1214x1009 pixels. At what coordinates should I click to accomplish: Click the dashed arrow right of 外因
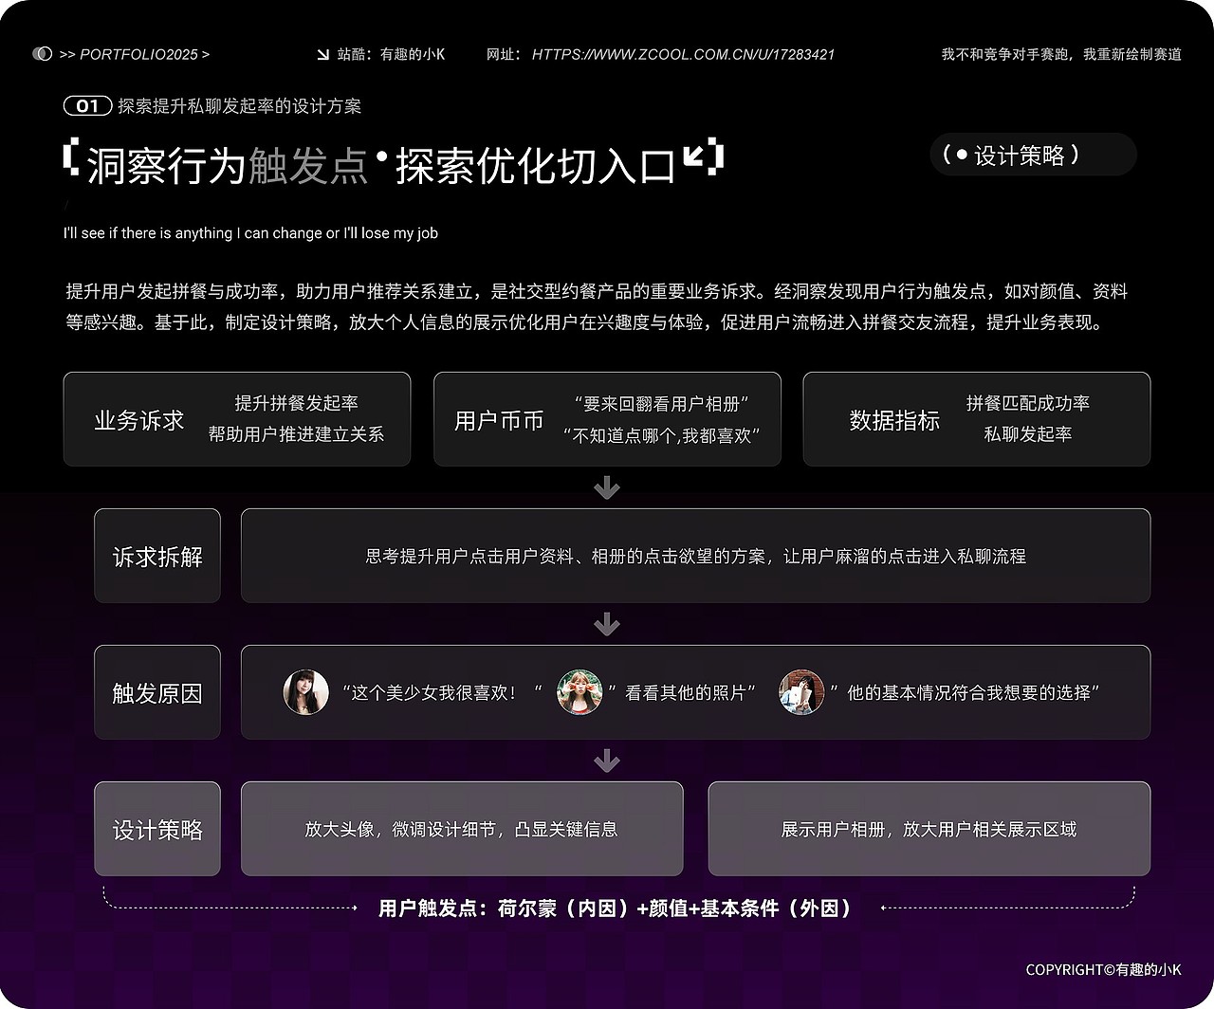click(x=1008, y=899)
